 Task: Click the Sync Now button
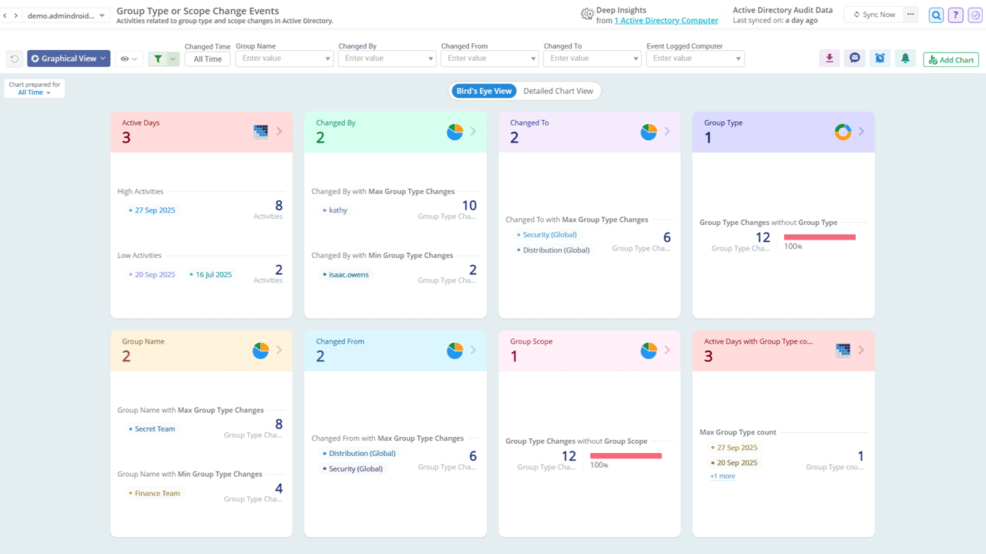pos(874,15)
